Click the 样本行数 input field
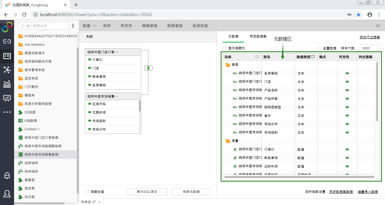 [369, 48]
